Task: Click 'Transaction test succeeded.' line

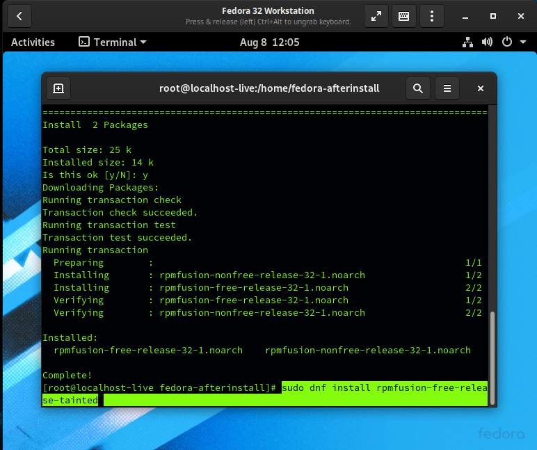Action: tap(117, 237)
